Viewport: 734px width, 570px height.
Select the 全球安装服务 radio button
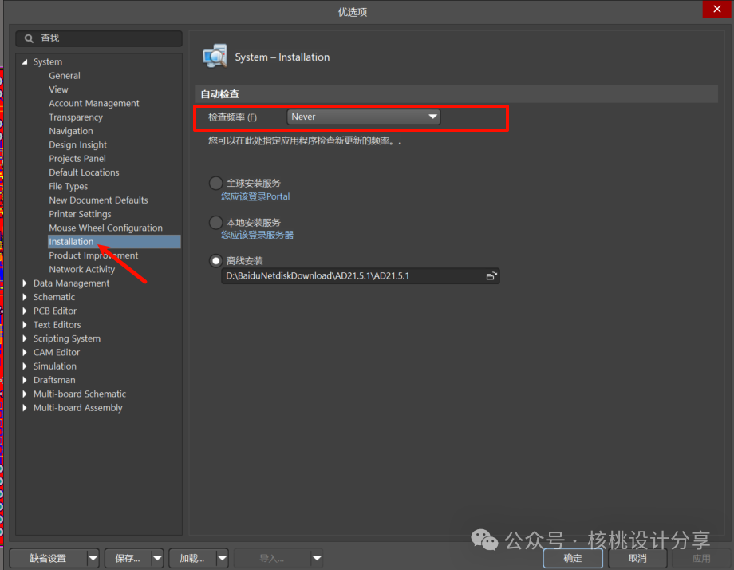(x=215, y=184)
